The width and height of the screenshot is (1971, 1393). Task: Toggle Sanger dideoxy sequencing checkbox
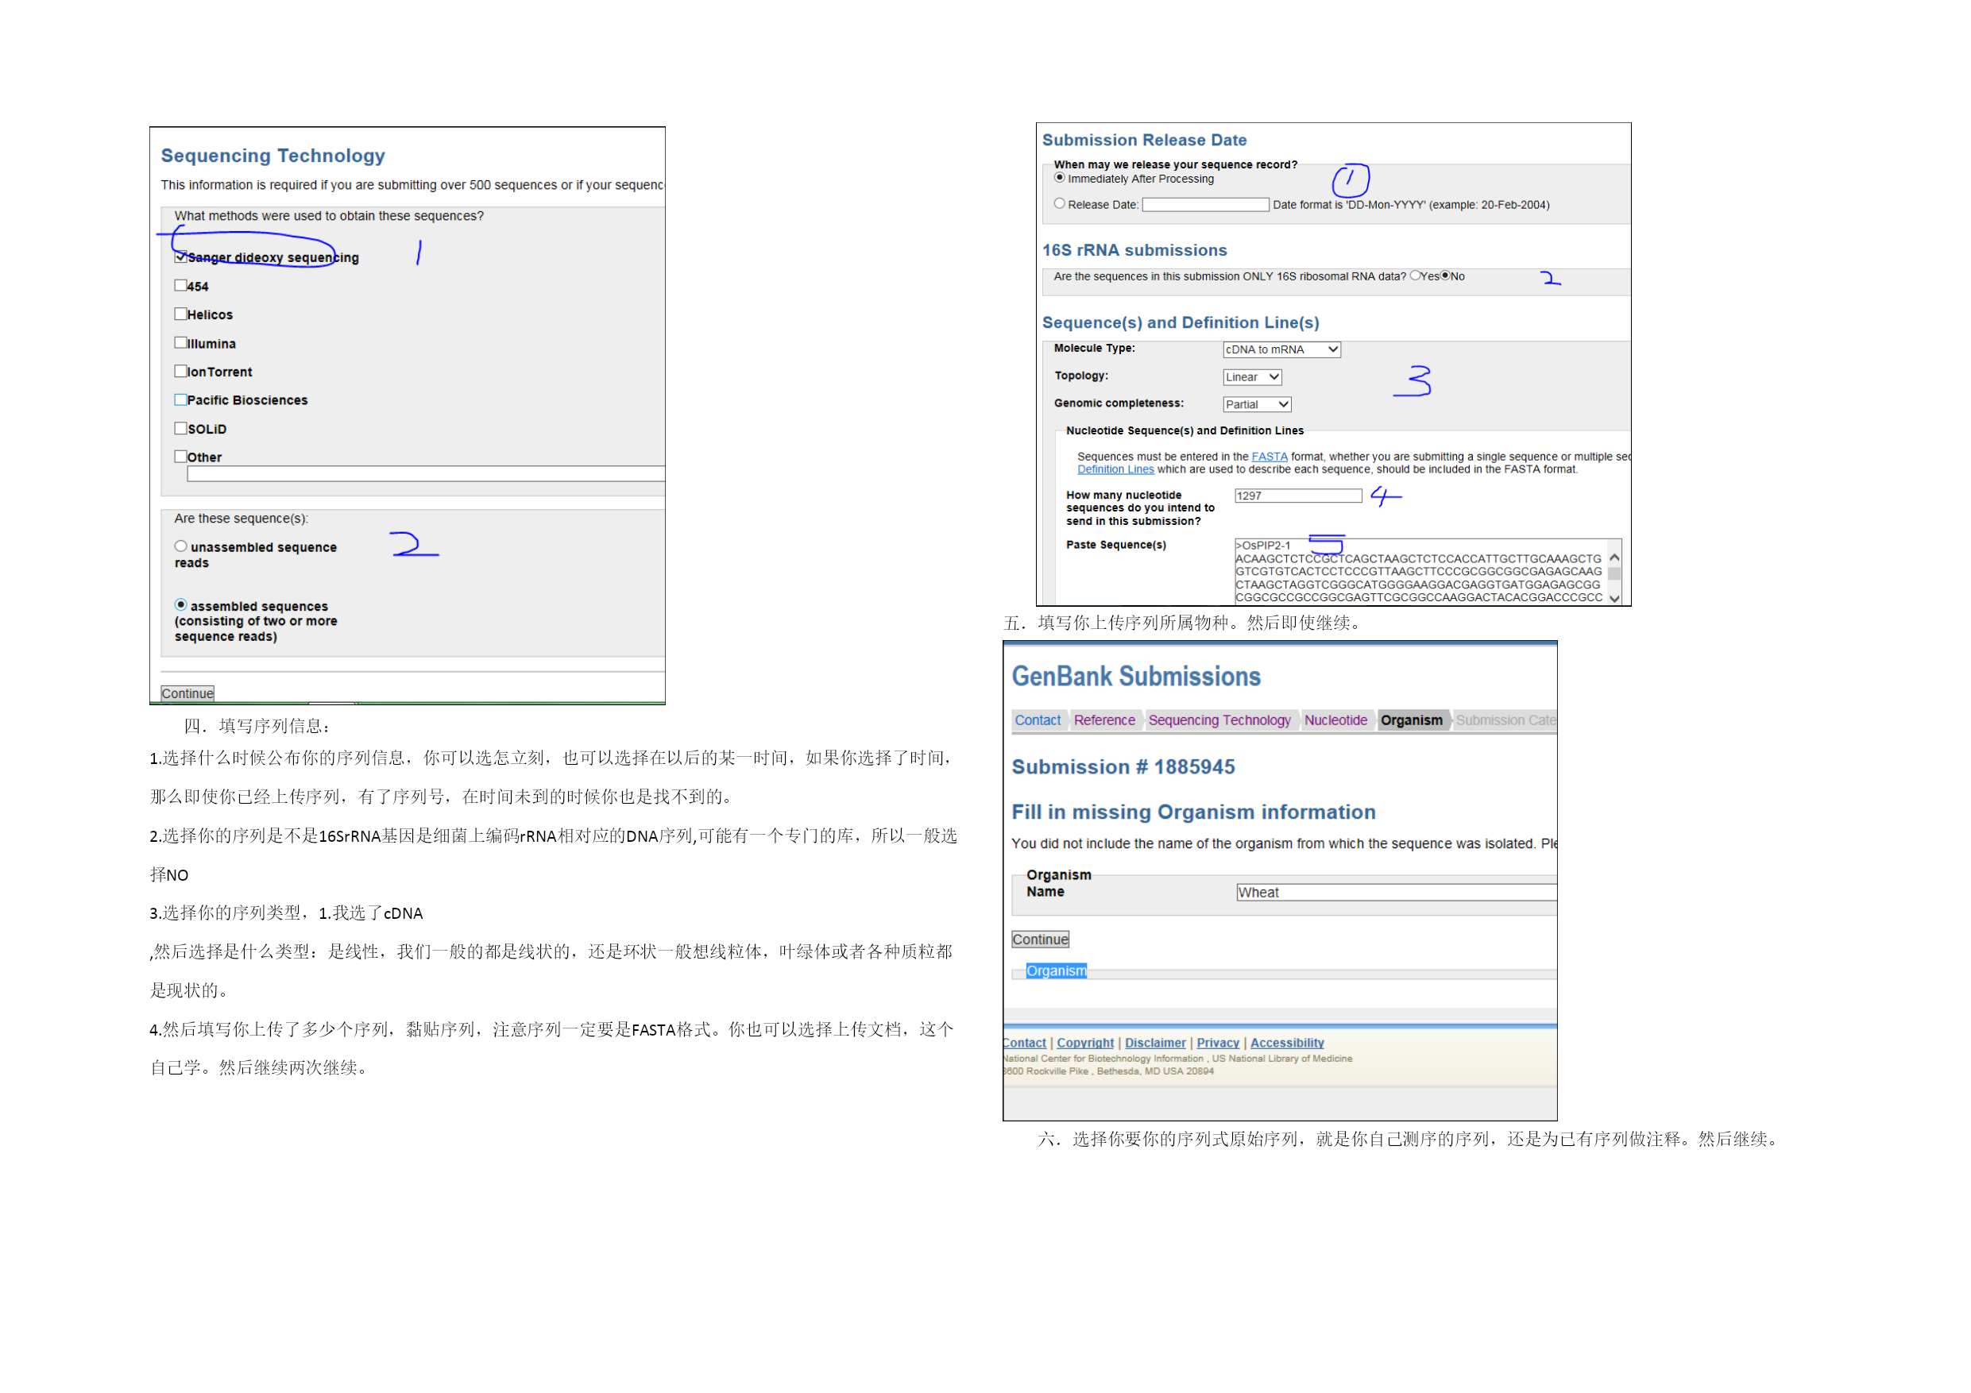(180, 257)
